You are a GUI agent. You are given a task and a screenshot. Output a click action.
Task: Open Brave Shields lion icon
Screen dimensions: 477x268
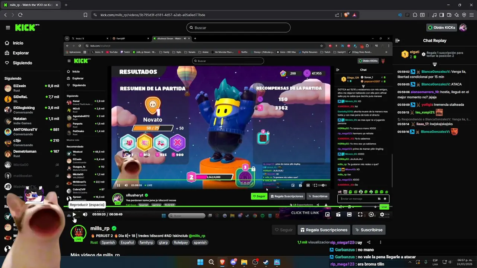click(x=346, y=15)
